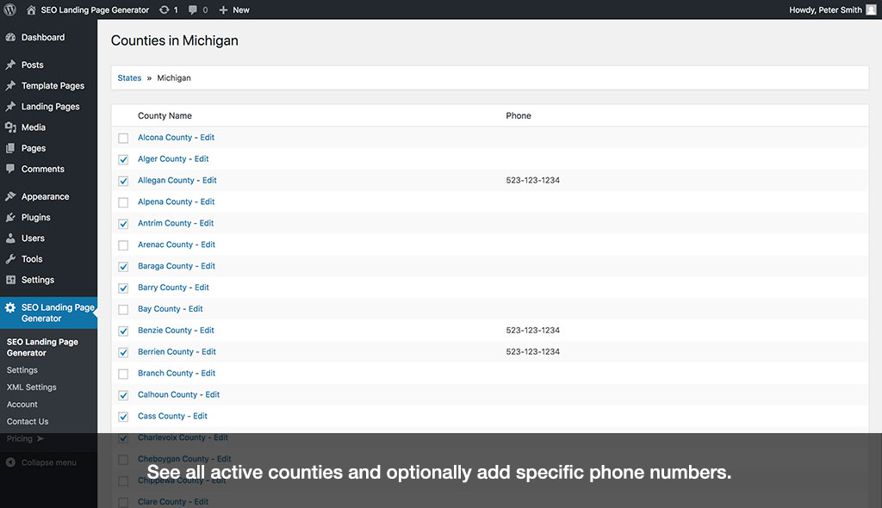This screenshot has height=508, width=882.
Task: Click the County Name column header
Action: click(x=165, y=116)
